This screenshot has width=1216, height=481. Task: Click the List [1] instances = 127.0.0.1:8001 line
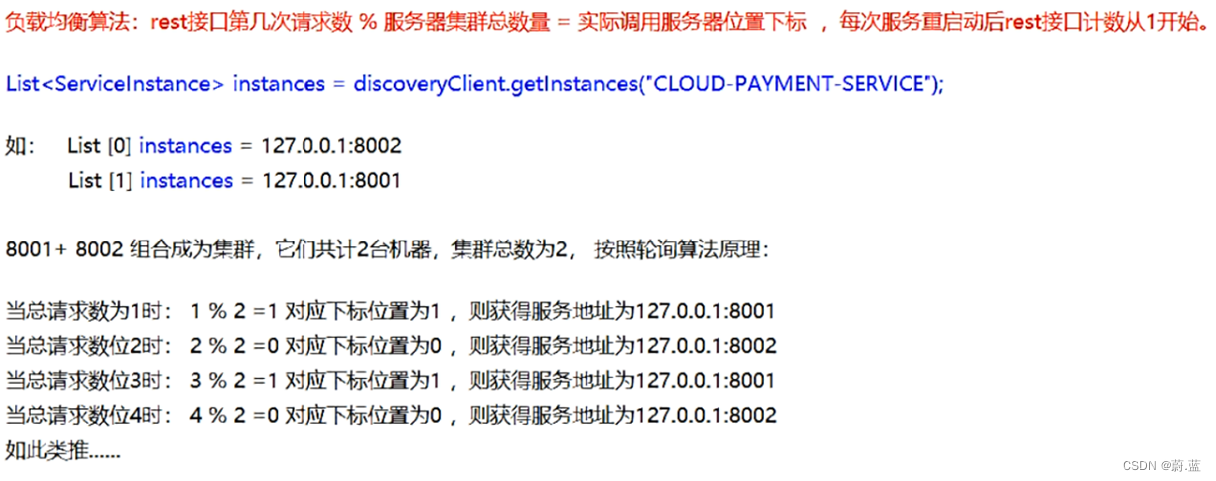pyautogui.click(x=235, y=181)
